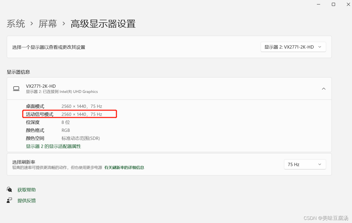The image size is (352, 223).
Task: Open the 提供反馈 link
Action: [27, 201]
